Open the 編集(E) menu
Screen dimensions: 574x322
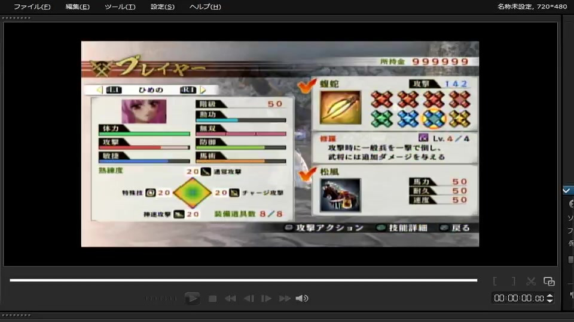tap(77, 7)
